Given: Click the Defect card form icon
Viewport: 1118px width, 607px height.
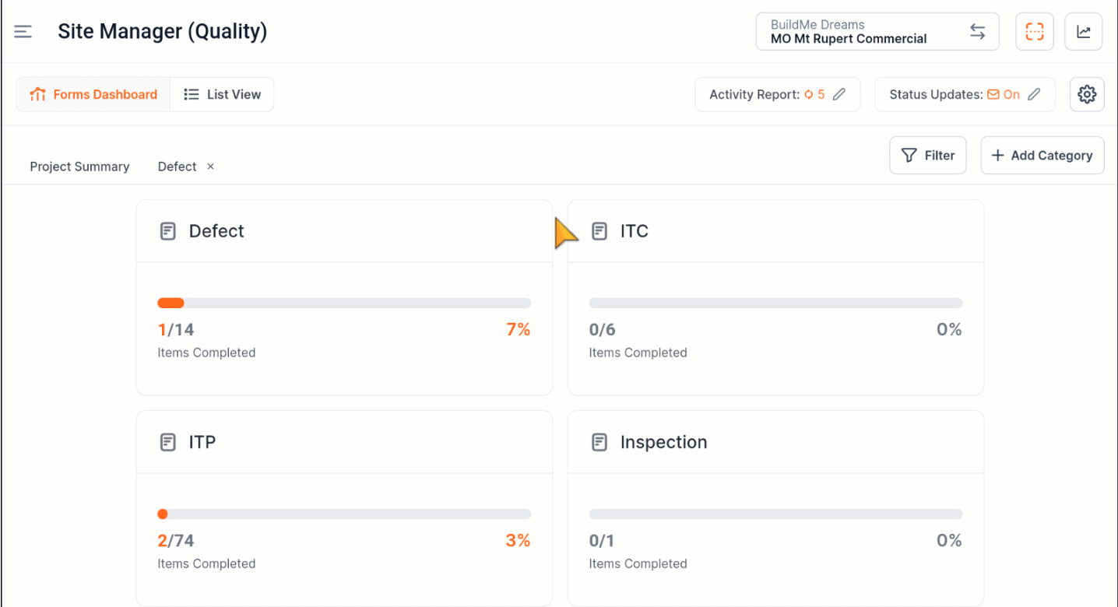Looking at the screenshot, I should coord(168,231).
